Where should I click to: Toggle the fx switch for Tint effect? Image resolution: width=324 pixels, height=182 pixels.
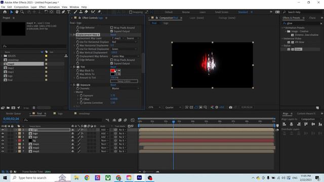pos(74,67)
